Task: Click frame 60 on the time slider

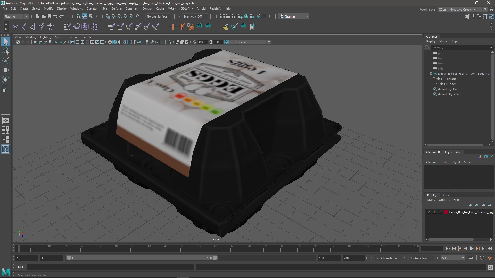Action: tap(216, 248)
